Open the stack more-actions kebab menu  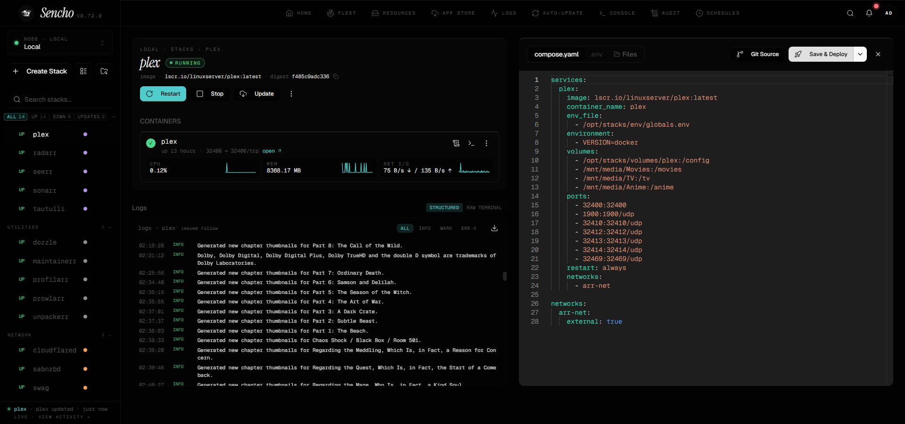click(291, 94)
